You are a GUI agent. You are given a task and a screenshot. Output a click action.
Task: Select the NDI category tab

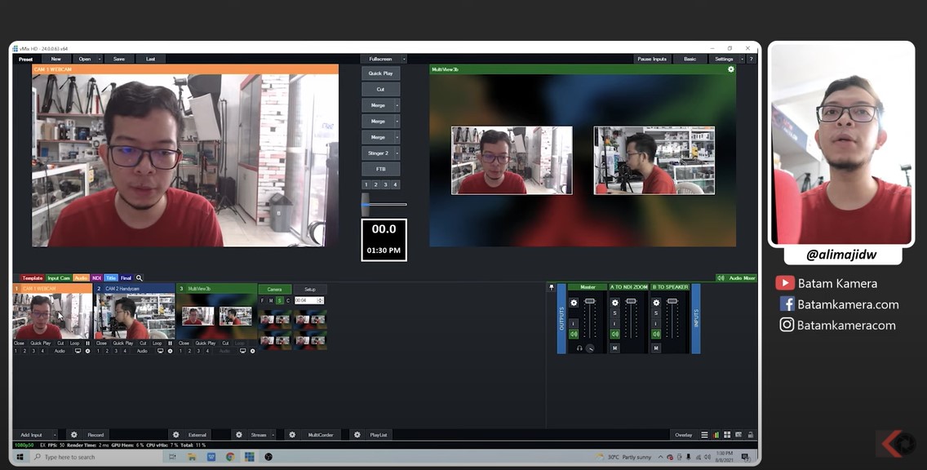[x=96, y=278]
